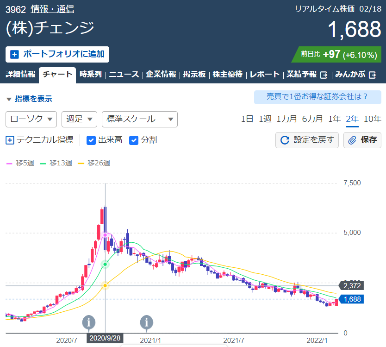Select the 6カ月 chart range

tap(312, 119)
